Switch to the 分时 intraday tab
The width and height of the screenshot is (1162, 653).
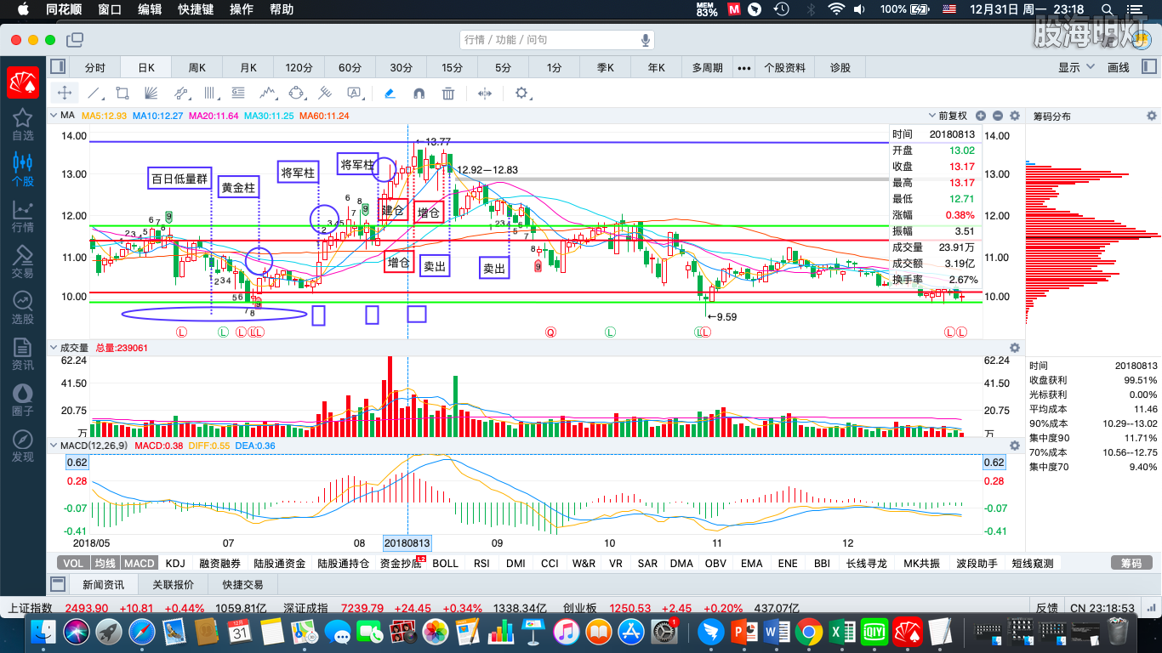tap(95, 68)
